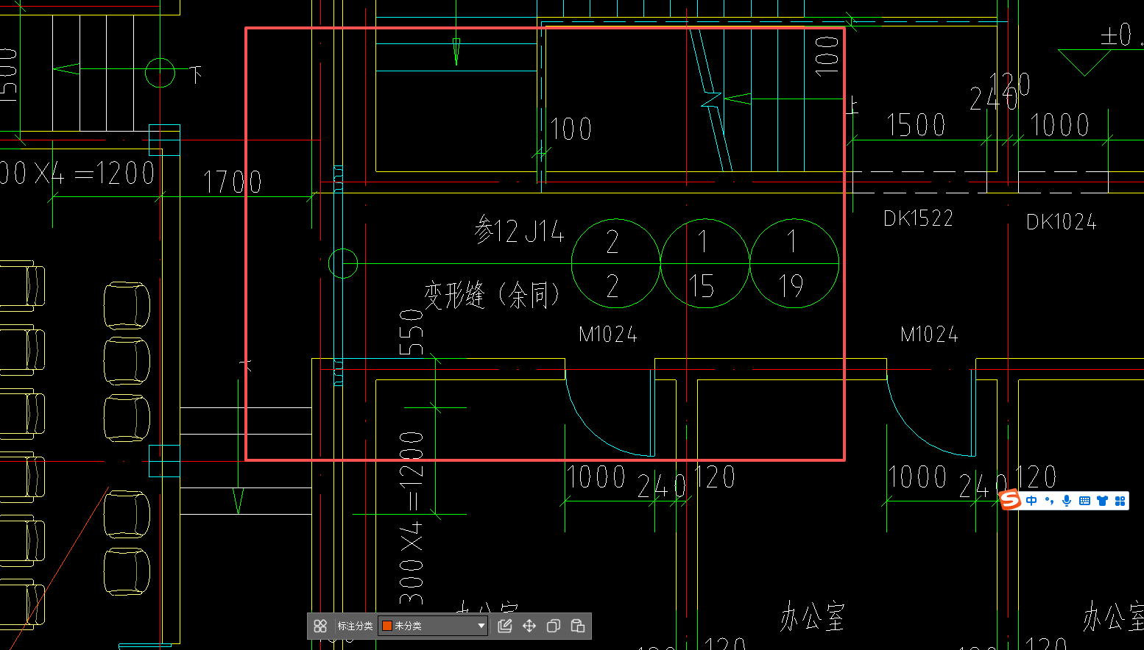Viewport: 1144px width, 650px height.
Task: Toggle Chinese punctuation mode in Sogou bar
Action: (x=1049, y=501)
